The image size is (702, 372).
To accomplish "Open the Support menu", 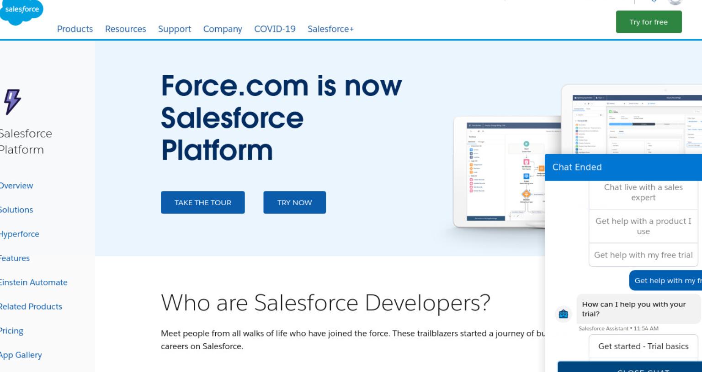I will point(175,29).
